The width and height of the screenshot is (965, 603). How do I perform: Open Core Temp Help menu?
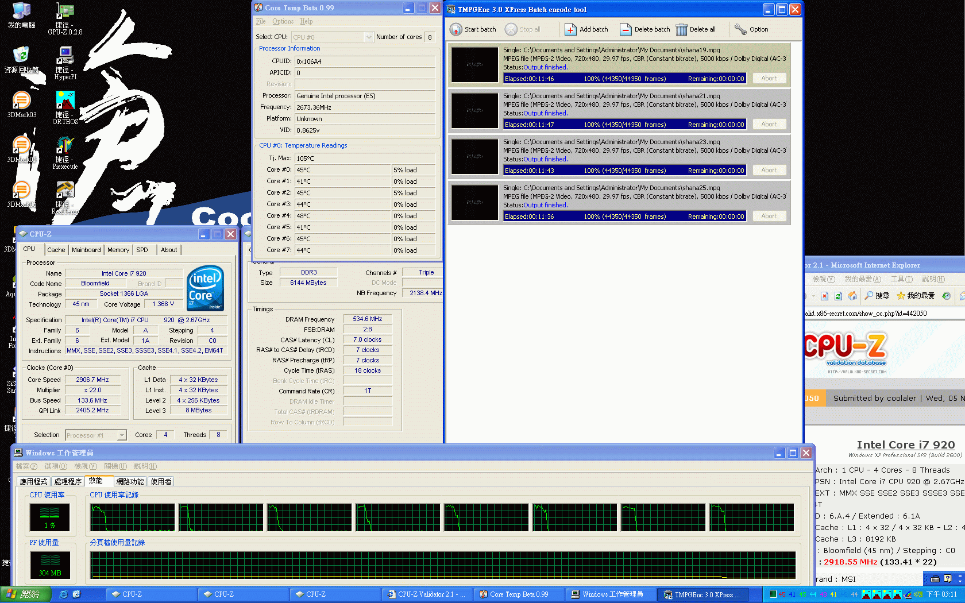306,21
